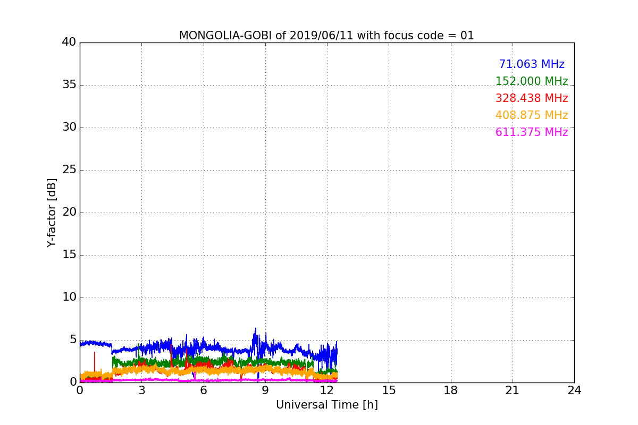Click the x-axis tick label 21
This screenshot has width=638, height=425.
(x=513, y=390)
